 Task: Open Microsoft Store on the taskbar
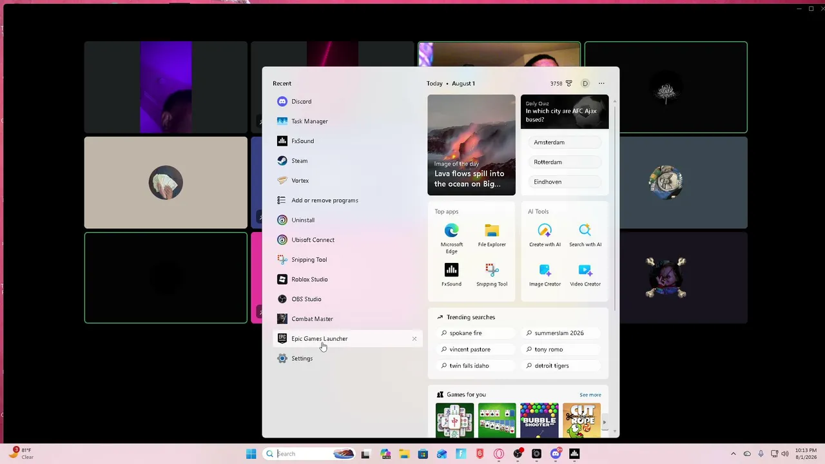coord(423,454)
